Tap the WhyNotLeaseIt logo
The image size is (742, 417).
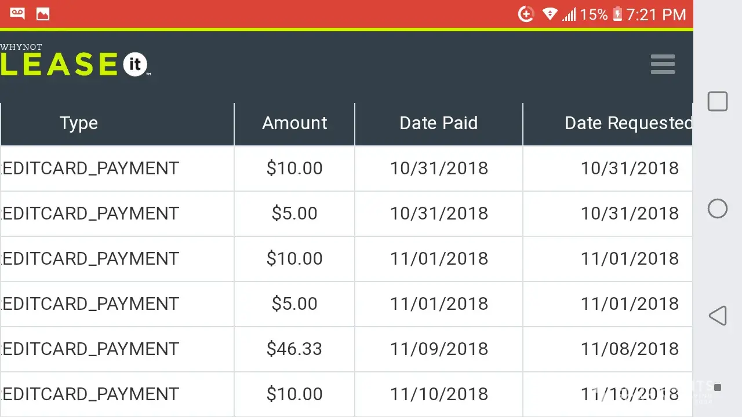[x=74, y=61]
